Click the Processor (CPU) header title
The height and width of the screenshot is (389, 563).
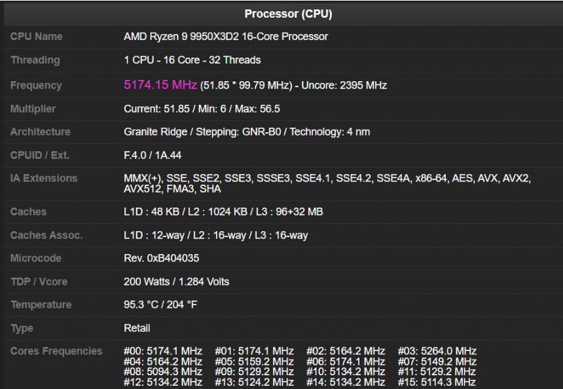pyautogui.click(x=288, y=14)
